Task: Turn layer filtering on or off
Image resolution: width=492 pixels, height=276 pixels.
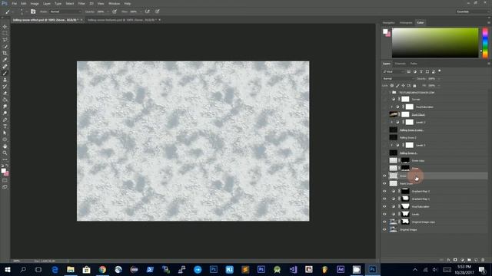Action: (x=439, y=71)
